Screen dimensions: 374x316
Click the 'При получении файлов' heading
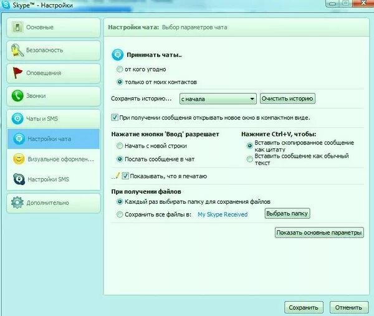click(146, 191)
